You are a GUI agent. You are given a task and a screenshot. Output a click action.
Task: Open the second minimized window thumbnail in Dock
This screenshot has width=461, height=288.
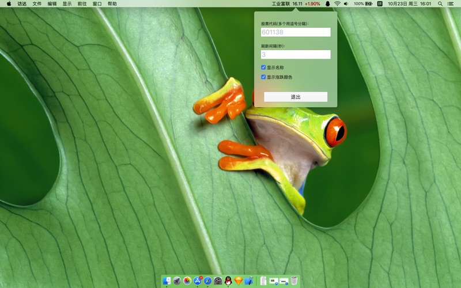(284, 281)
